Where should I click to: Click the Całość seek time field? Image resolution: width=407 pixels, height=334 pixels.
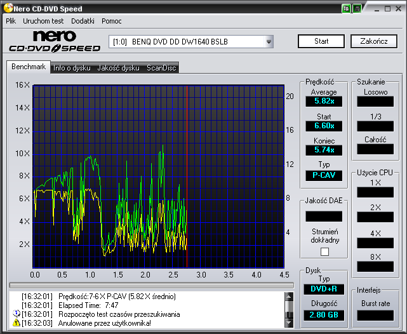[375, 149]
